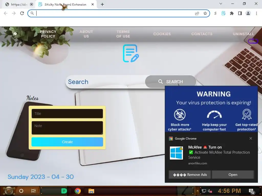Click the purple link icon under Uninstall
Screen dimensions: 262x196
click(253, 41)
